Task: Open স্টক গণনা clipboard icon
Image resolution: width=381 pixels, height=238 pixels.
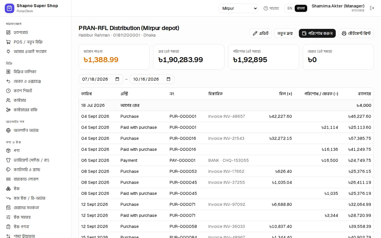Action: (8, 227)
